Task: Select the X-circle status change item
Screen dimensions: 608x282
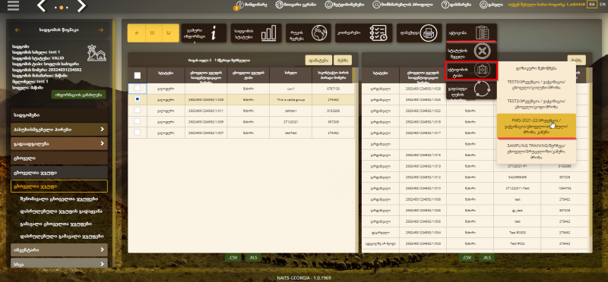Action: (x=471, y=51)
